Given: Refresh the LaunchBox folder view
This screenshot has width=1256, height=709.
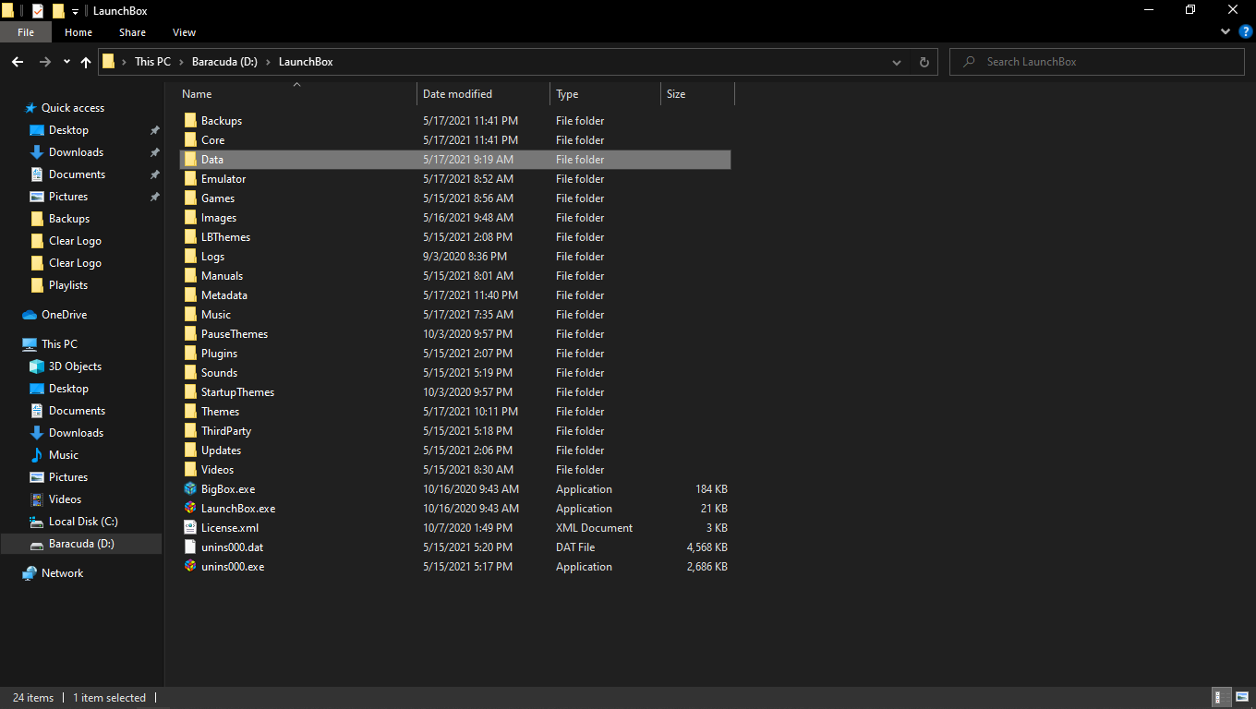Looking at the screenshot, I should click(x=924, y=62).
